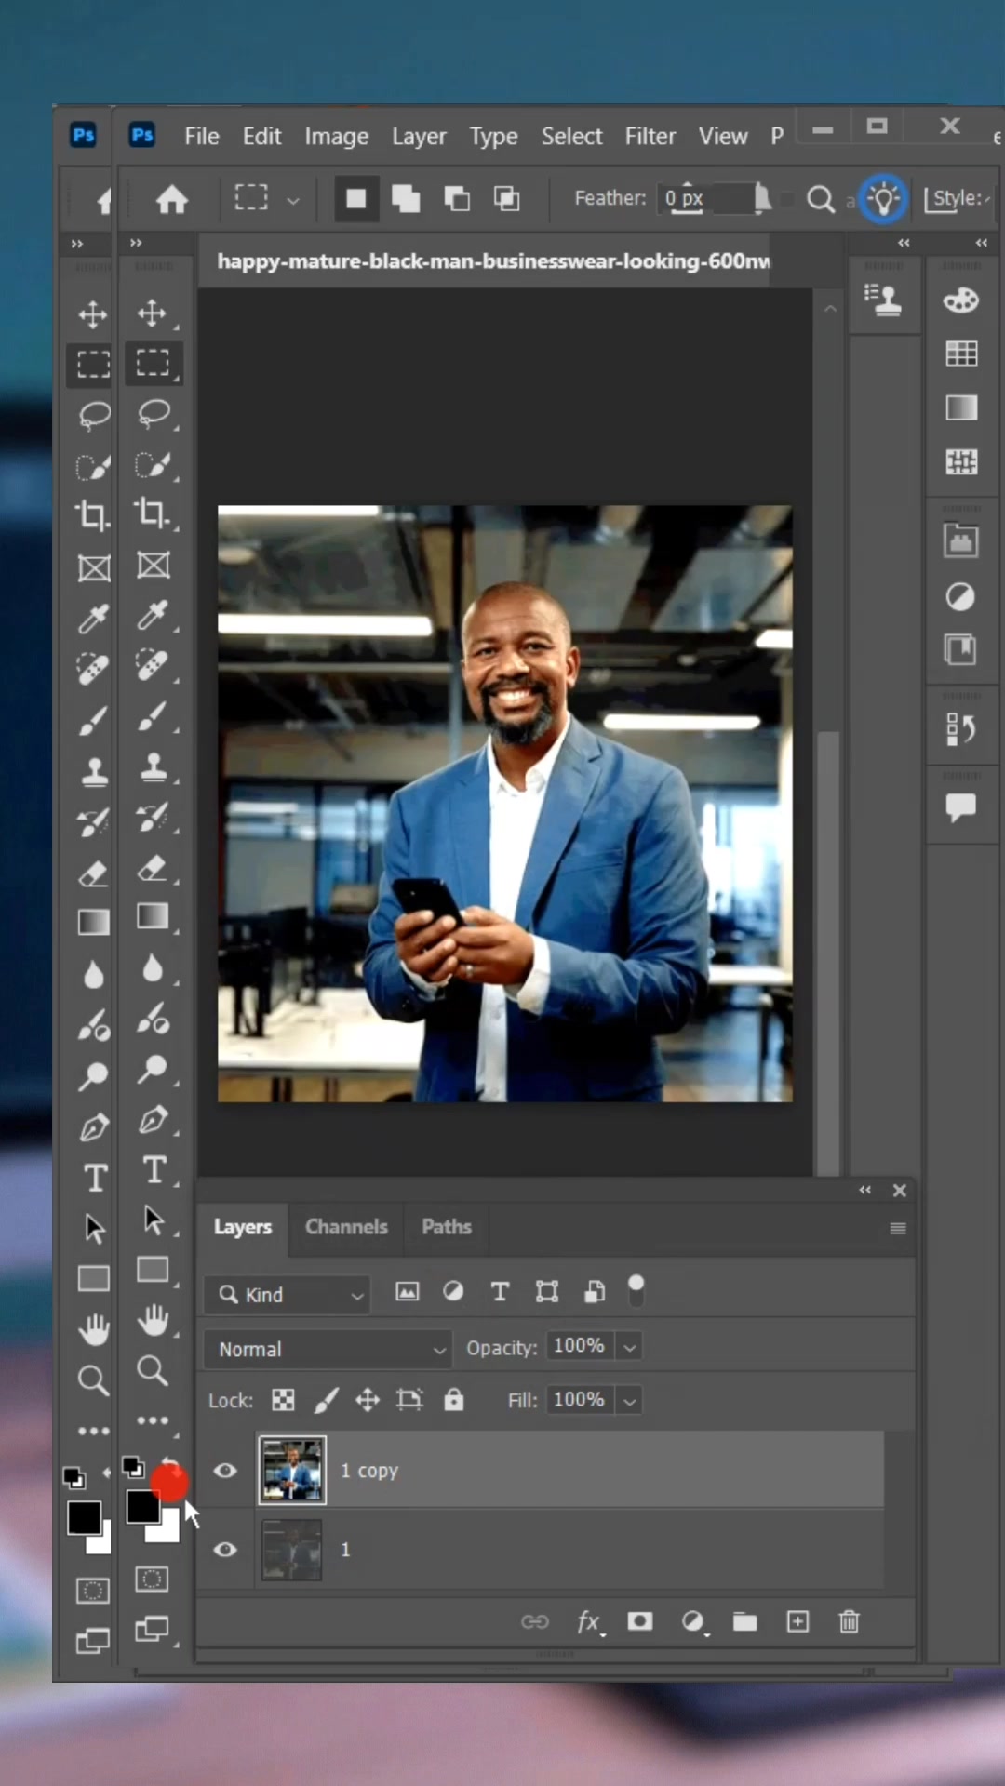Click the Opacity 100% value field
Image resolution: width=1005 pixels, height=1786 pixels.
(579, 1346)
